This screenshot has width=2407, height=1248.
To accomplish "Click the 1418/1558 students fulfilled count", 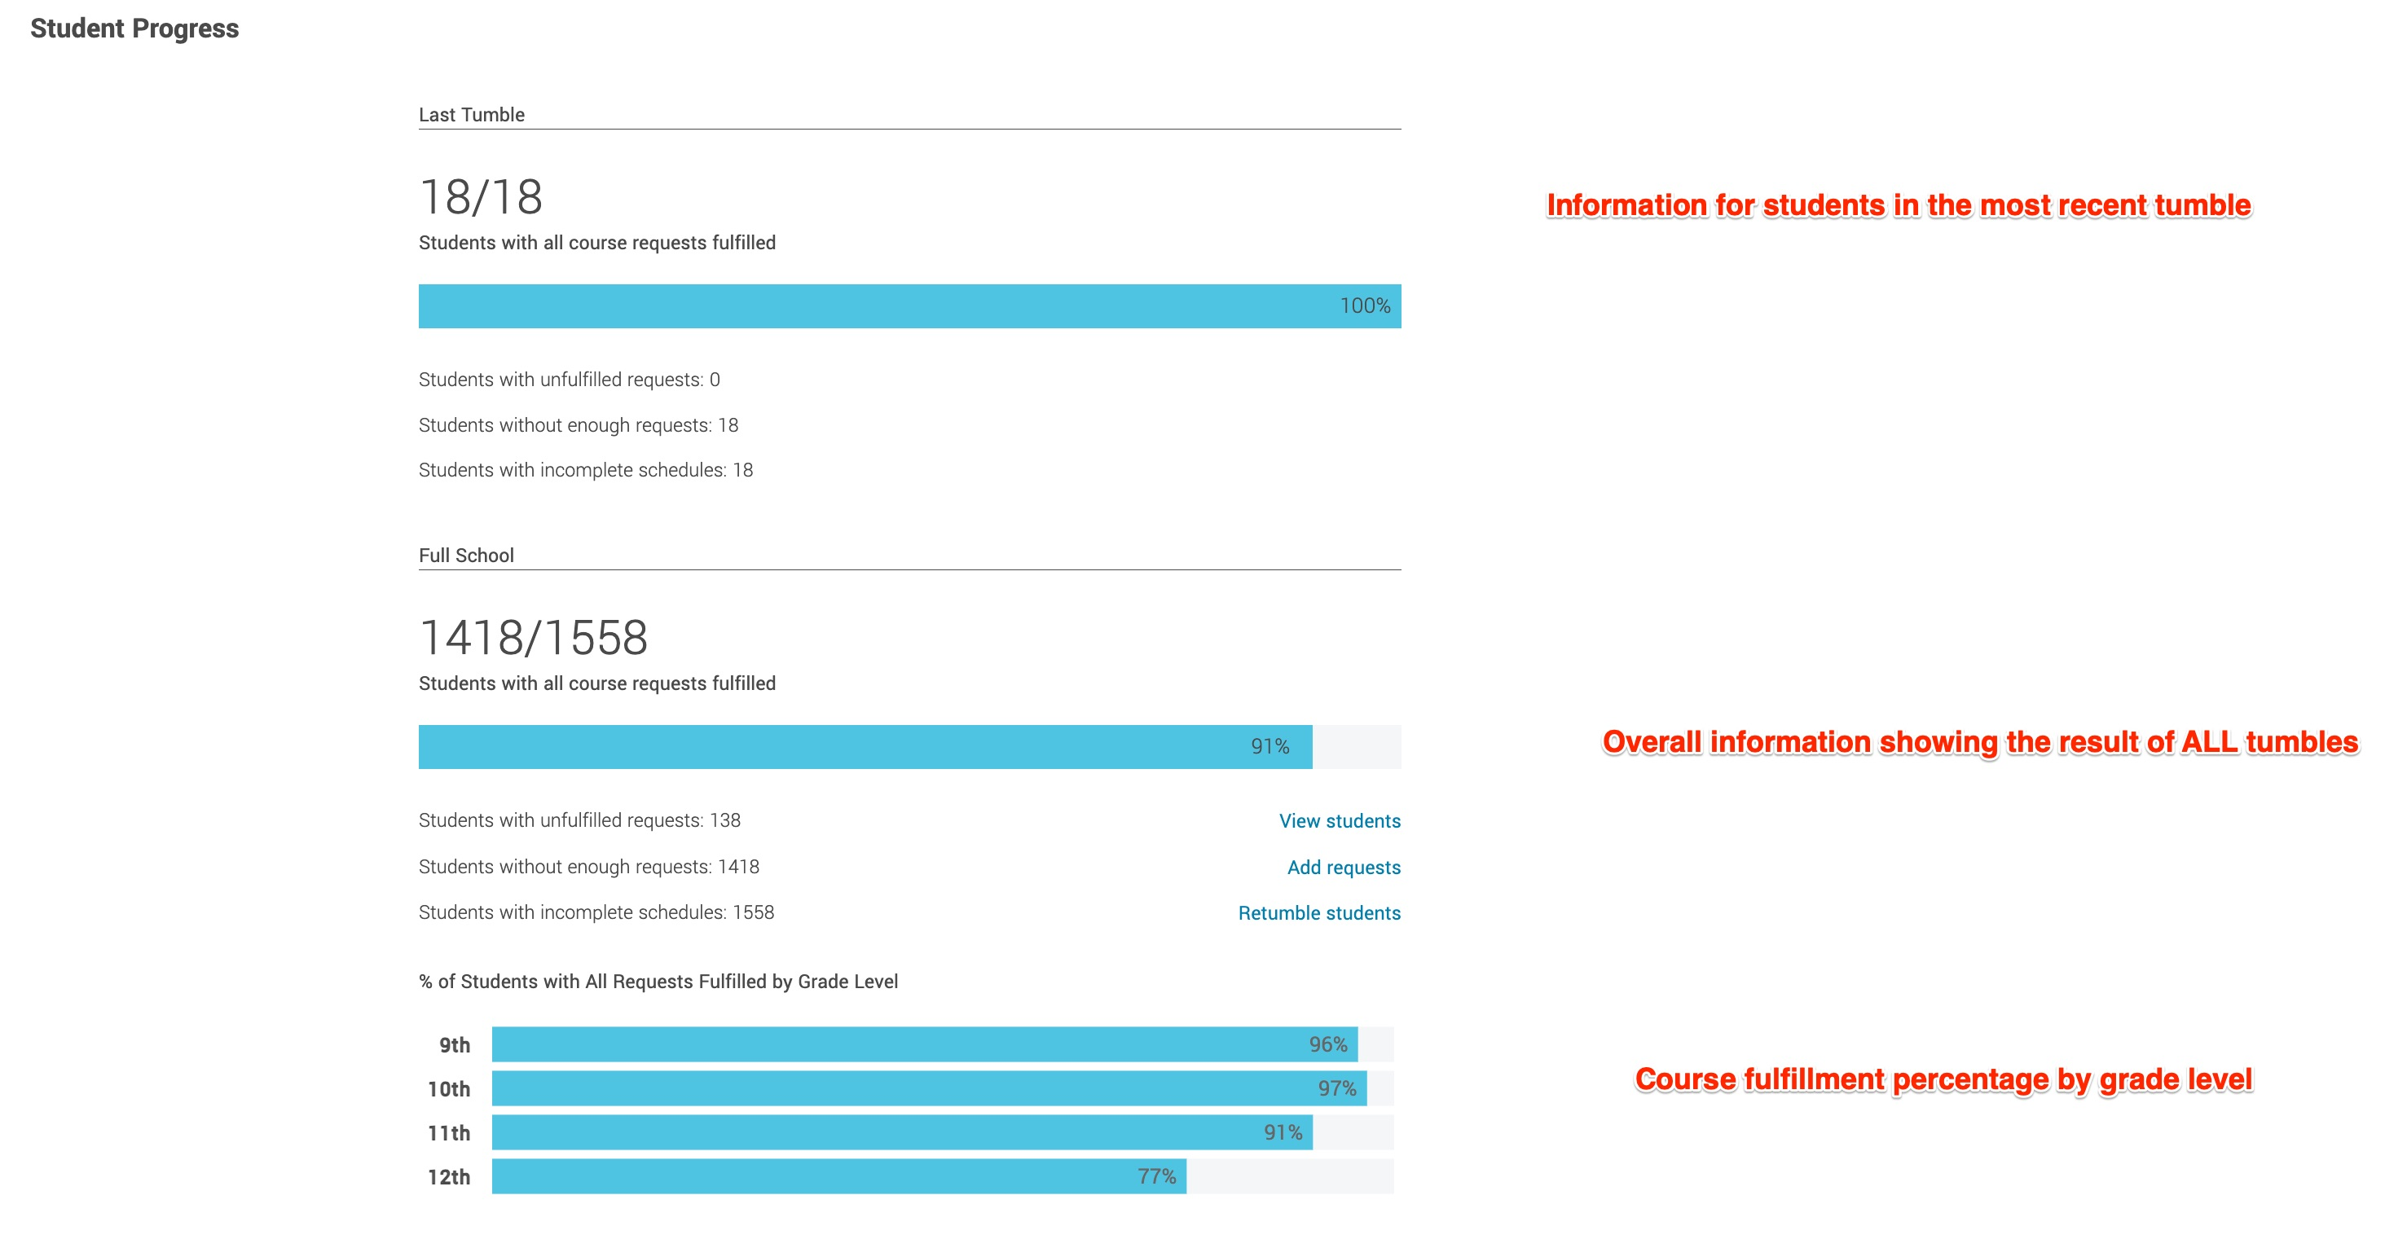I will tap(533, 638).
